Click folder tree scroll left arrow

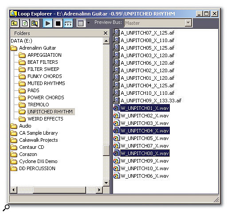tap(14, 190)
